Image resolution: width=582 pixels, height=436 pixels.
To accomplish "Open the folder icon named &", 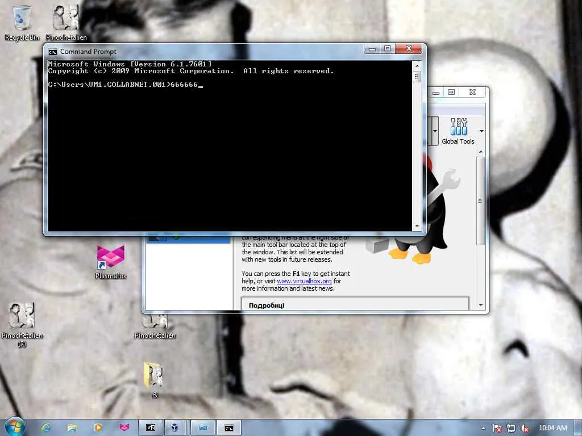I will (155, 380).
